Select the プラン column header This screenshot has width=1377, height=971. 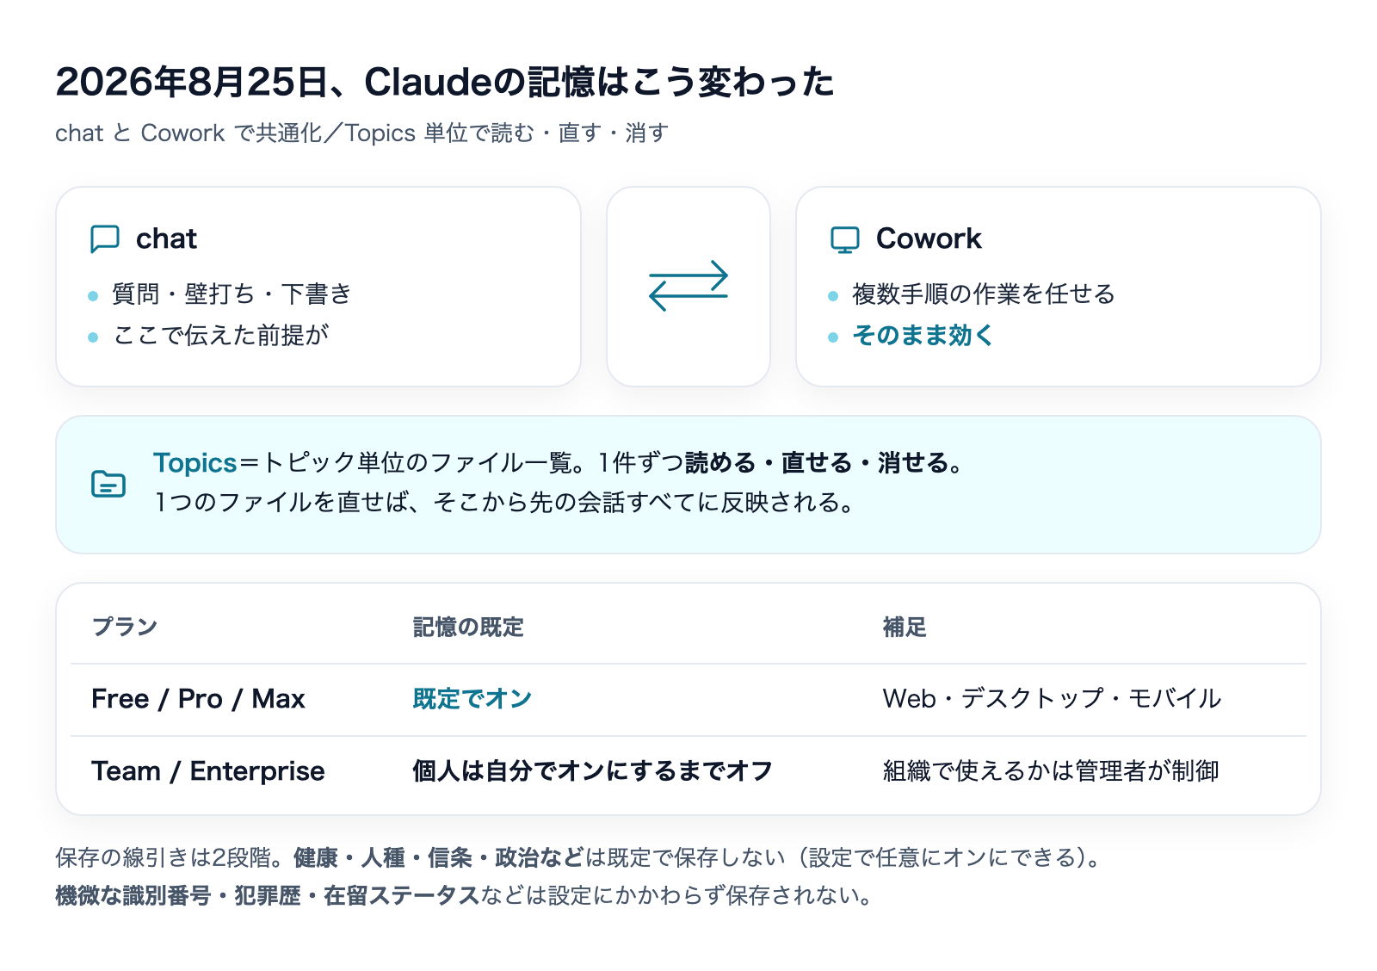click(x=125, y=627)
